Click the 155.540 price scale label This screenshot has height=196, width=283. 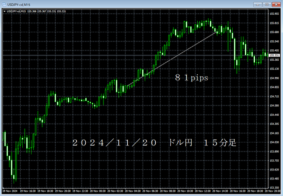click(274, 41)
